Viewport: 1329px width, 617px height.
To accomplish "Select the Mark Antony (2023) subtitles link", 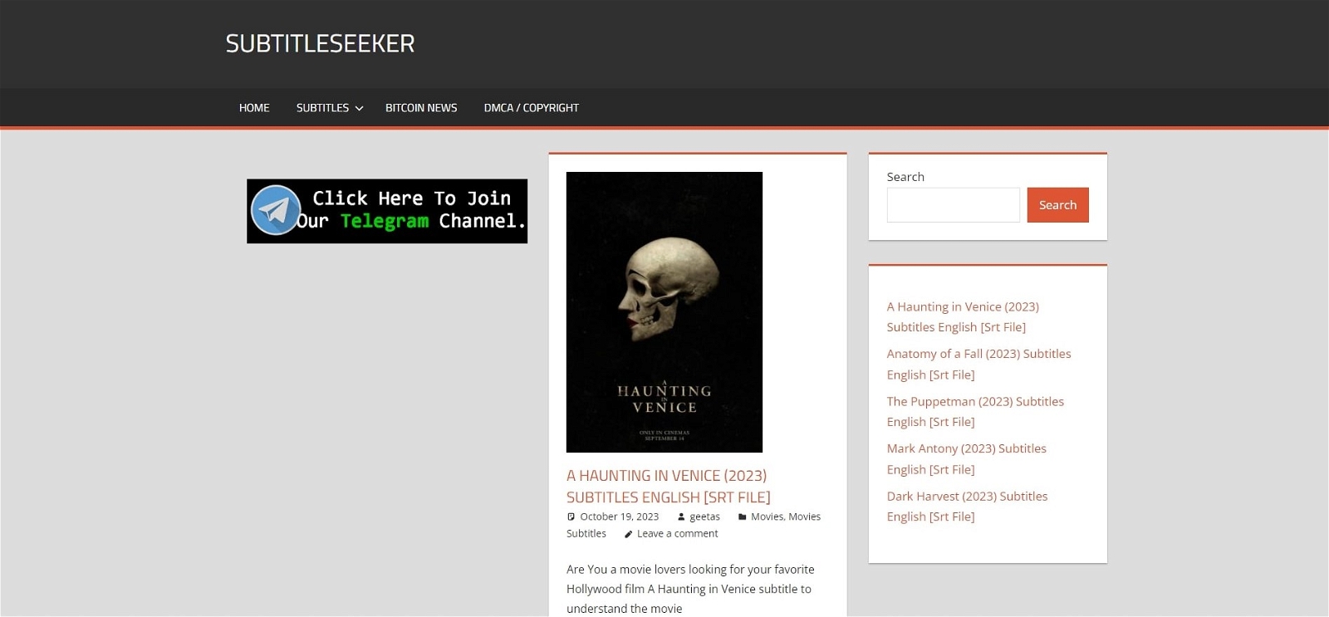I will click(966, 458).
